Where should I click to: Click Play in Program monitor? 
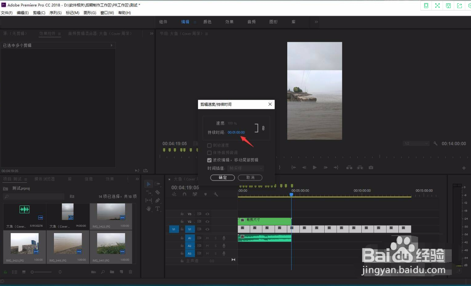(x=315, y=167)
